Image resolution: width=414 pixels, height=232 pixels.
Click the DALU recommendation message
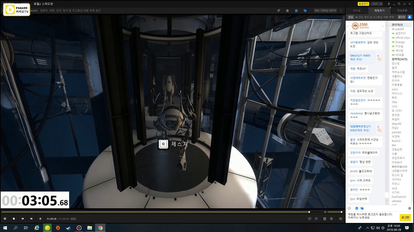[362, 57]
